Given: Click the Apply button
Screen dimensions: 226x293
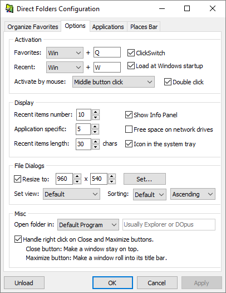Looking at the screenshot, I should [x=202, y=283].
